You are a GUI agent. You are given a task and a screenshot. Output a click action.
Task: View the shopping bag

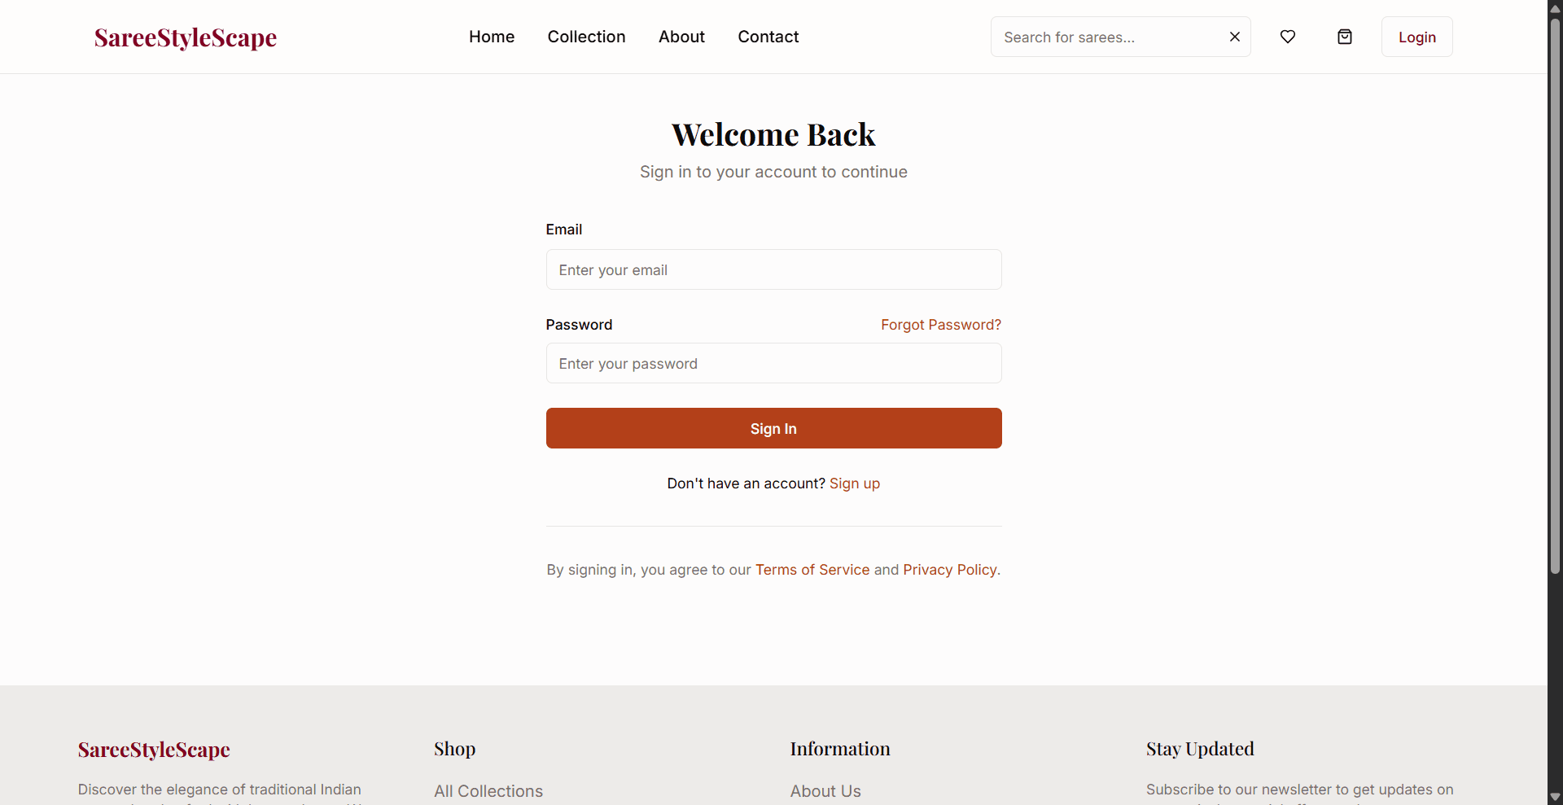[1345, 37]
